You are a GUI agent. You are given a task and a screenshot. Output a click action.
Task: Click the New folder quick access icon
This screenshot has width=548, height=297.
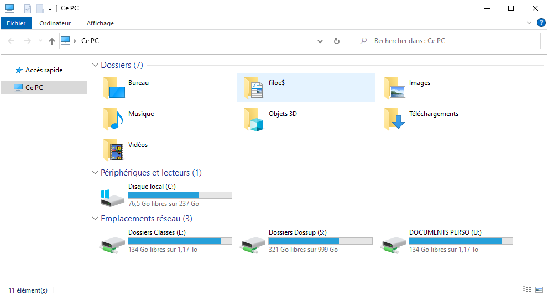(40, 8)
